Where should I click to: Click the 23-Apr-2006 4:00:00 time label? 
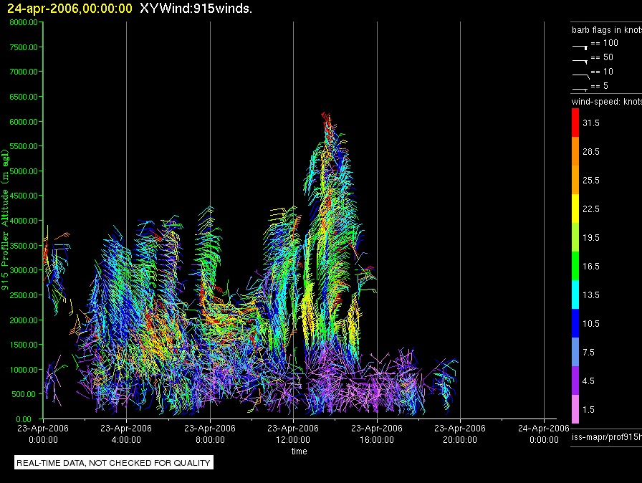coord(126,434)
